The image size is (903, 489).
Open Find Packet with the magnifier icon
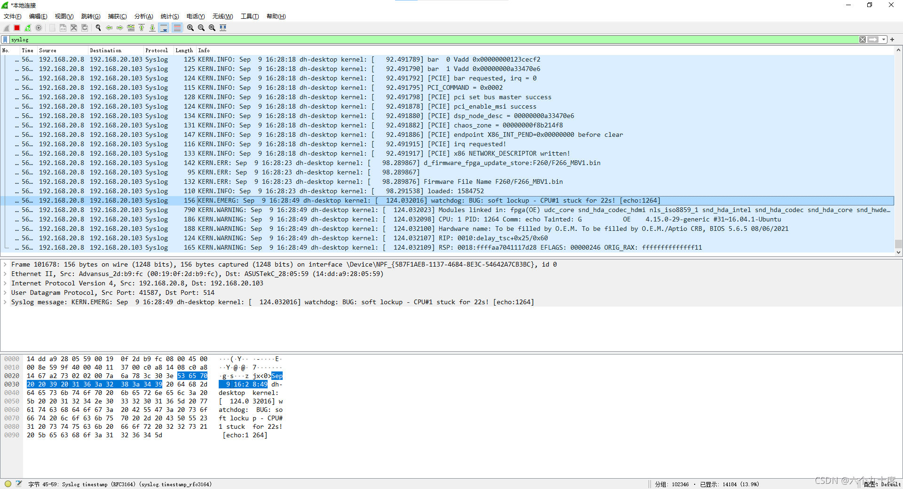pos(98,28)
